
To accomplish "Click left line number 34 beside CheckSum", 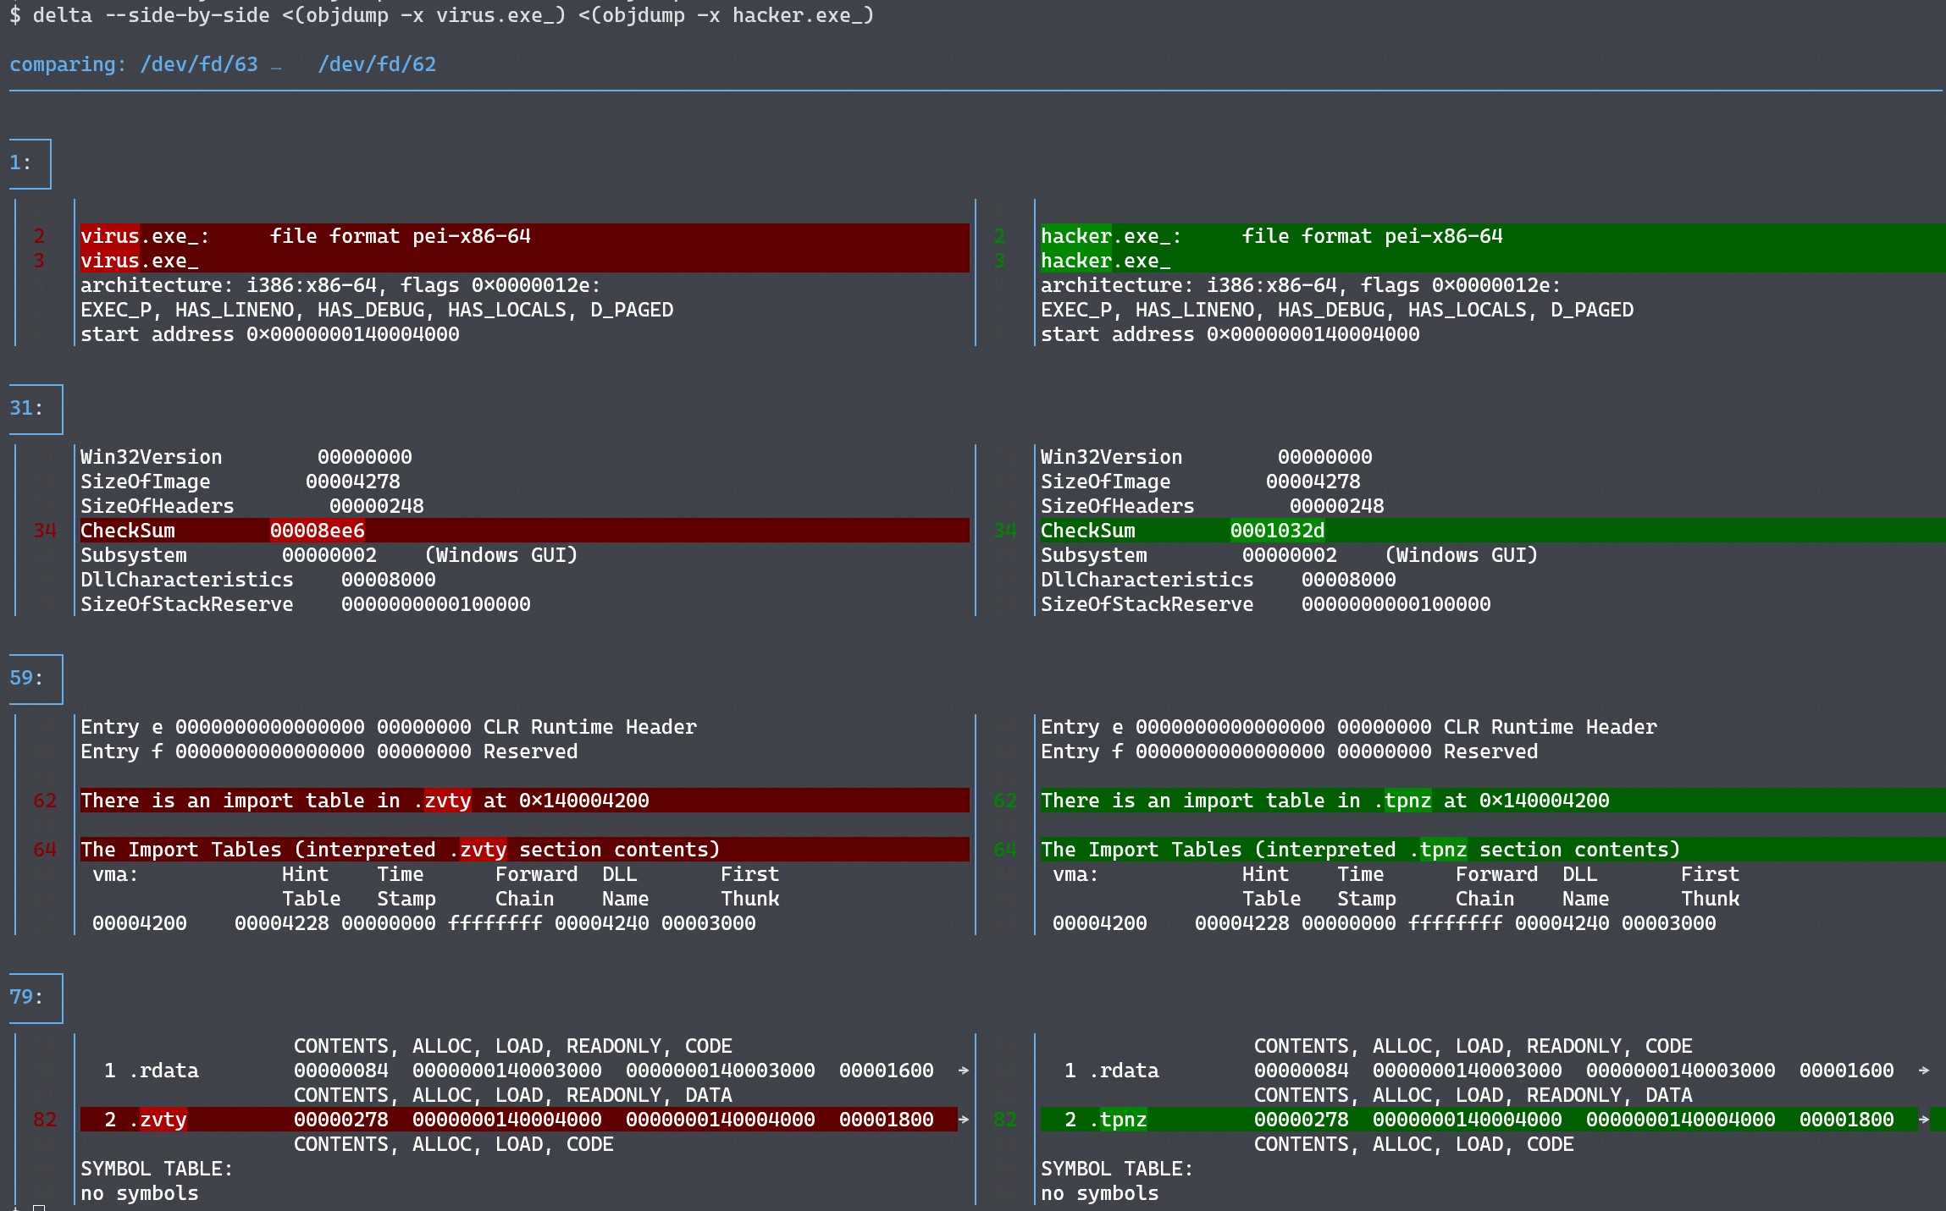I will pos(45,531).
